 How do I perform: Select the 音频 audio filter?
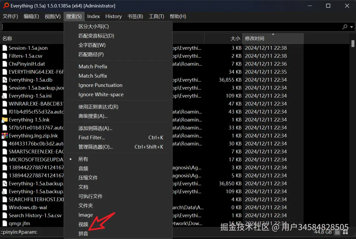(x=118, y=169)
